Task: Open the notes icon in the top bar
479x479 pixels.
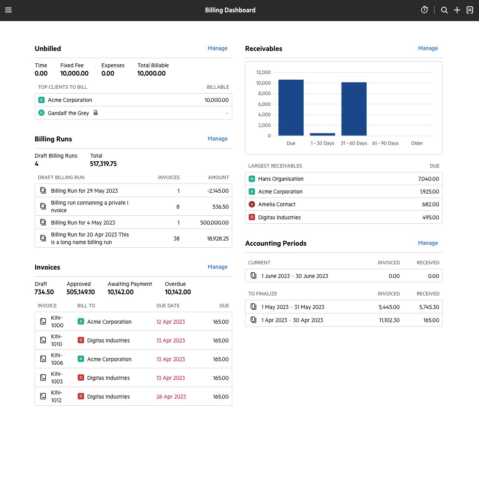Action: coord(470,10)
